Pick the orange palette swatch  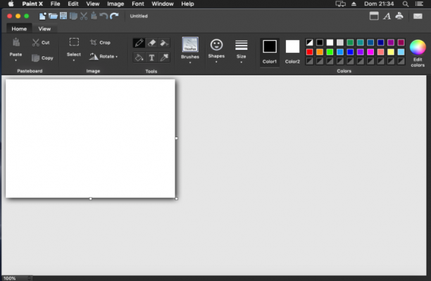(x=320, y=52)
